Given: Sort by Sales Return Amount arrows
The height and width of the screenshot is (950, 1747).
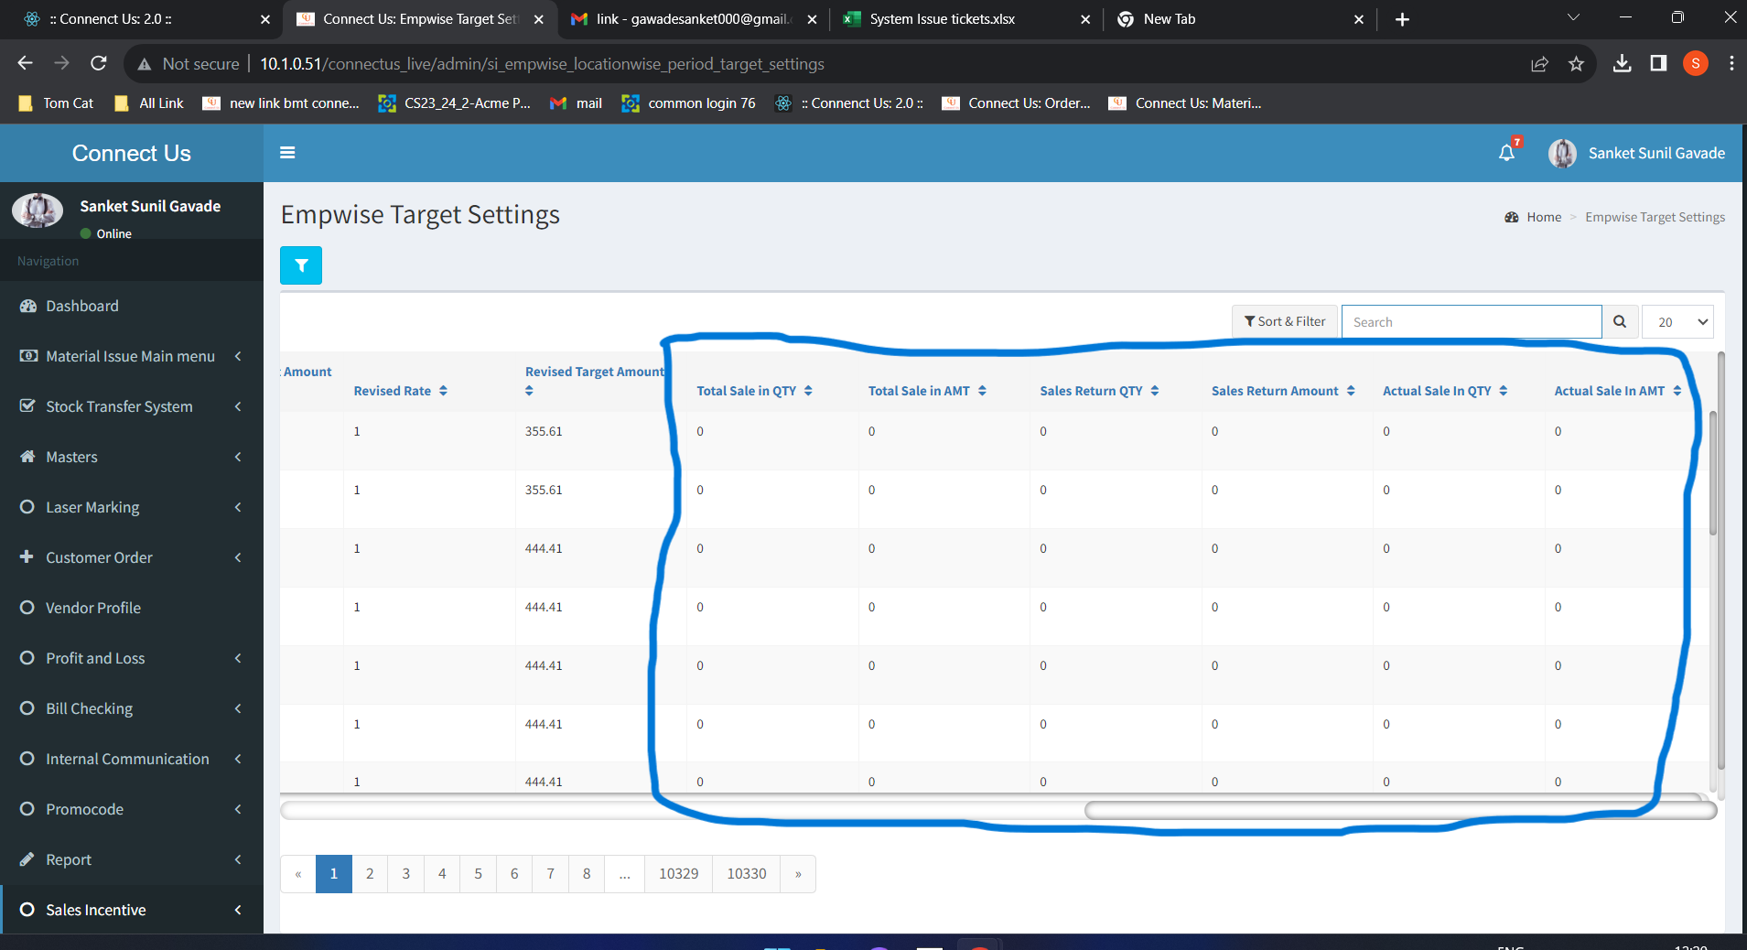Looking at the screenshot, I should (x=1351, y=391).
